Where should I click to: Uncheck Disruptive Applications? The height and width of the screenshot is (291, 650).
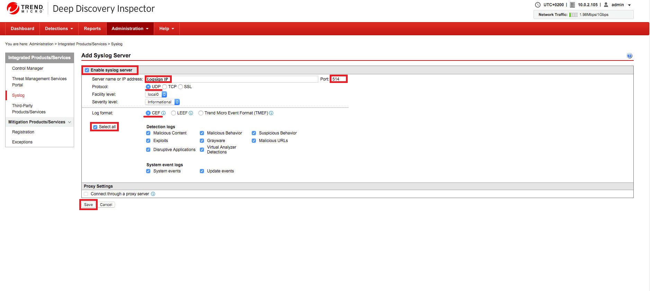[148, 150]
